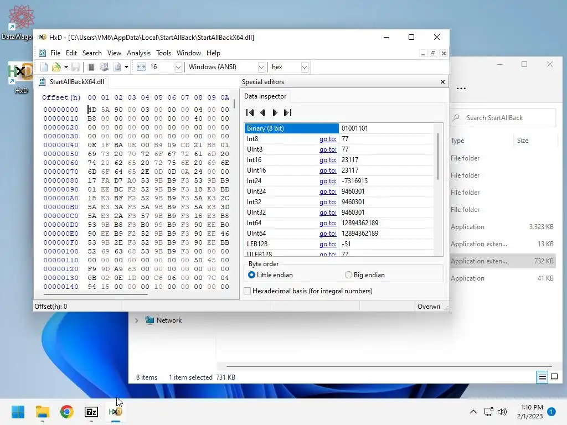Minimize the inner HxD document window
The width and height of the screenshot is (567, 425).
(422, 54)
